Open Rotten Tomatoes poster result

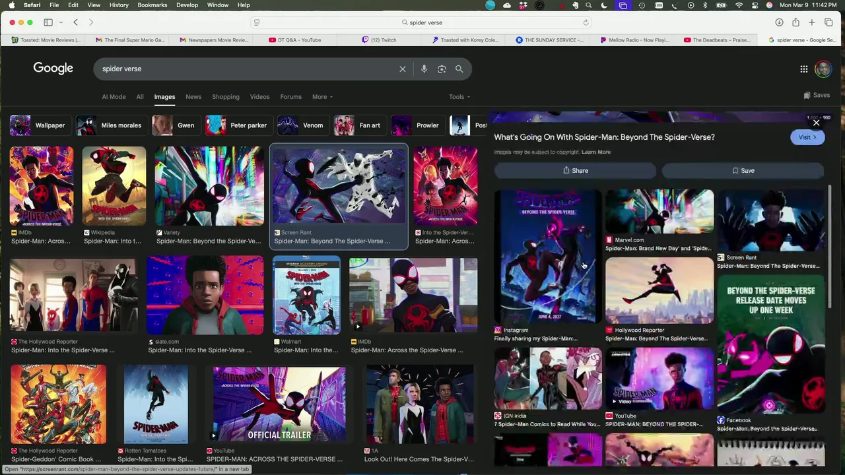tap(156, 404)
